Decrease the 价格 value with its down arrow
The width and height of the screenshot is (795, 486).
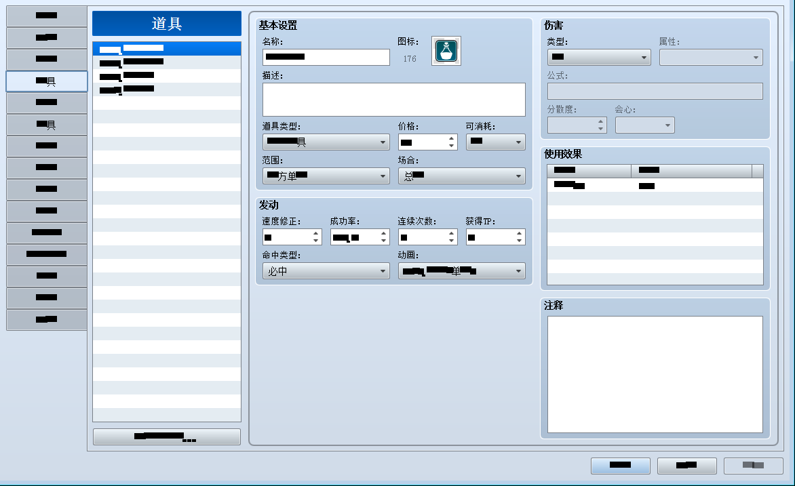[x=451, y=146]
